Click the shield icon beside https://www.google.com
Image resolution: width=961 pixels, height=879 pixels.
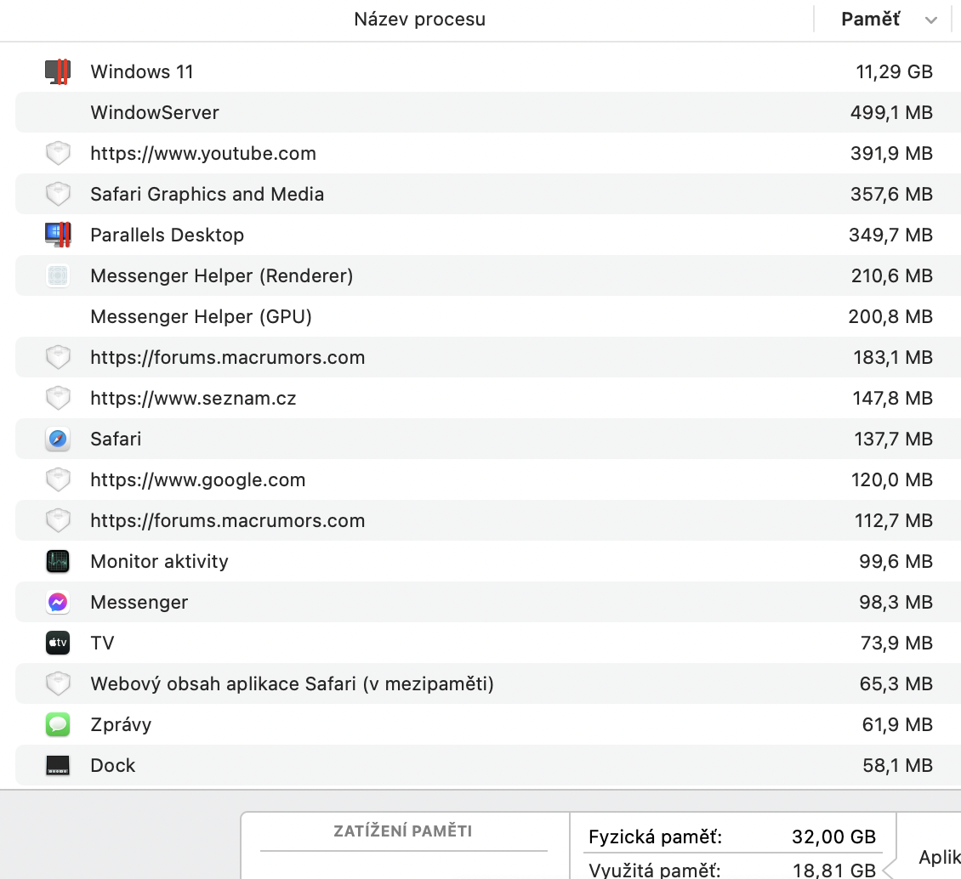point(58,479)
